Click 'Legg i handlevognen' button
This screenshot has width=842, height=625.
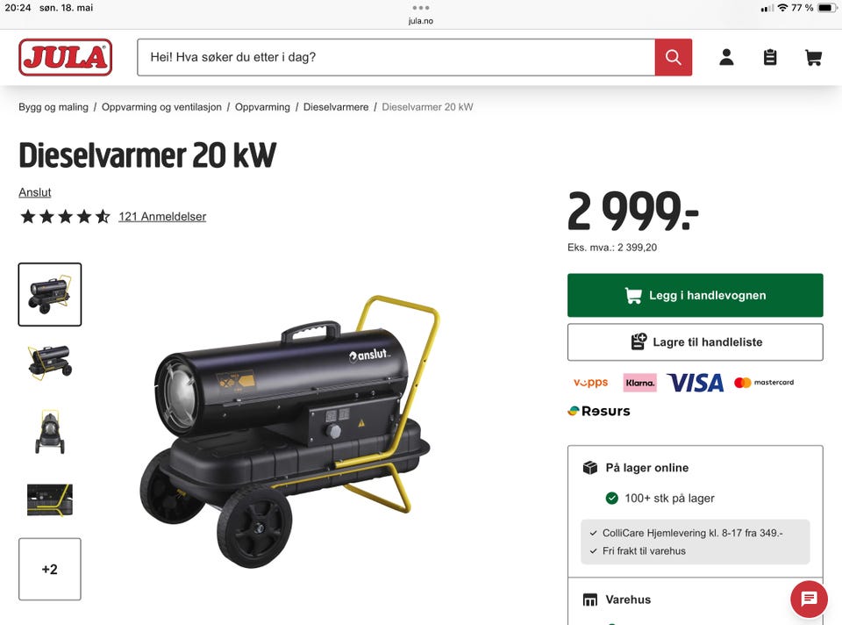(x=695, y=295)
